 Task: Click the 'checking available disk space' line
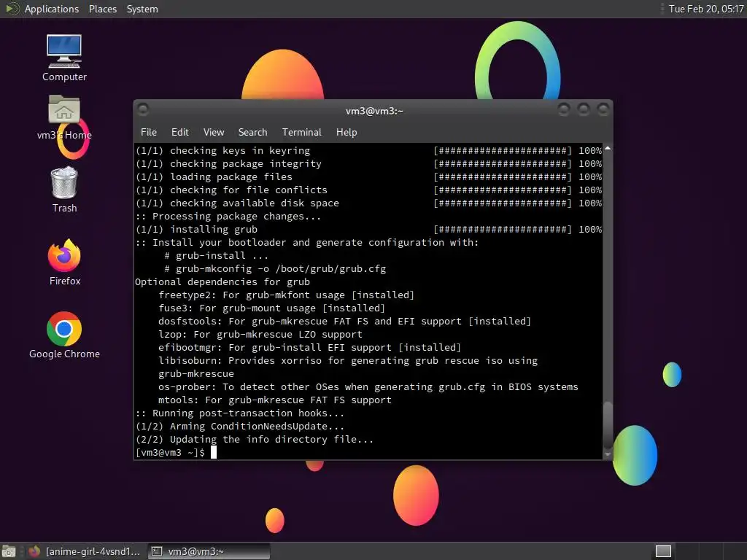[237, 203]
